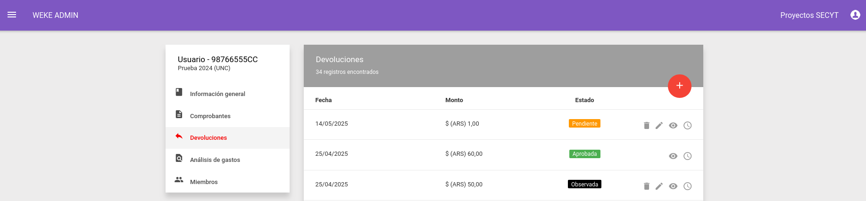Screen dimensions: 866x201
Task: Select the Devoluciones sidebar item
Action: (227, 138)
